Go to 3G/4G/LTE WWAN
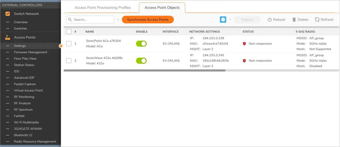Image resolution: width=340 pixels, height=147 pixels. point(28,129)
